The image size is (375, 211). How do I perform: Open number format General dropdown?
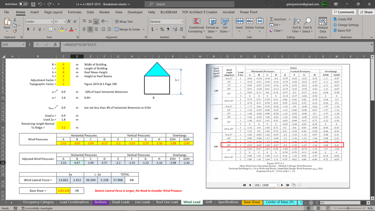pyautogui.click(x=182, y=22)
